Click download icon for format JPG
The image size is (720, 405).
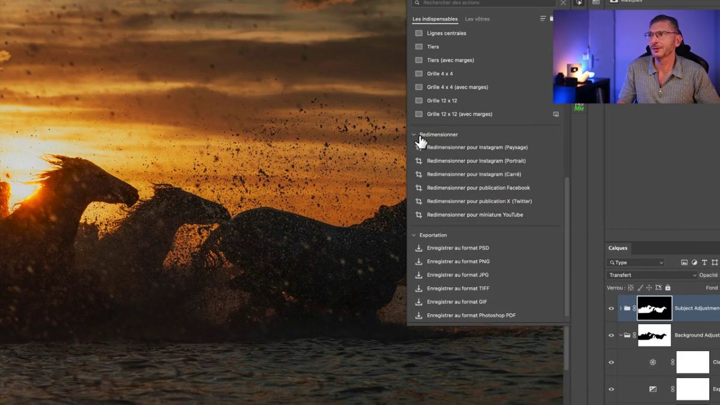tap(419, 275)
